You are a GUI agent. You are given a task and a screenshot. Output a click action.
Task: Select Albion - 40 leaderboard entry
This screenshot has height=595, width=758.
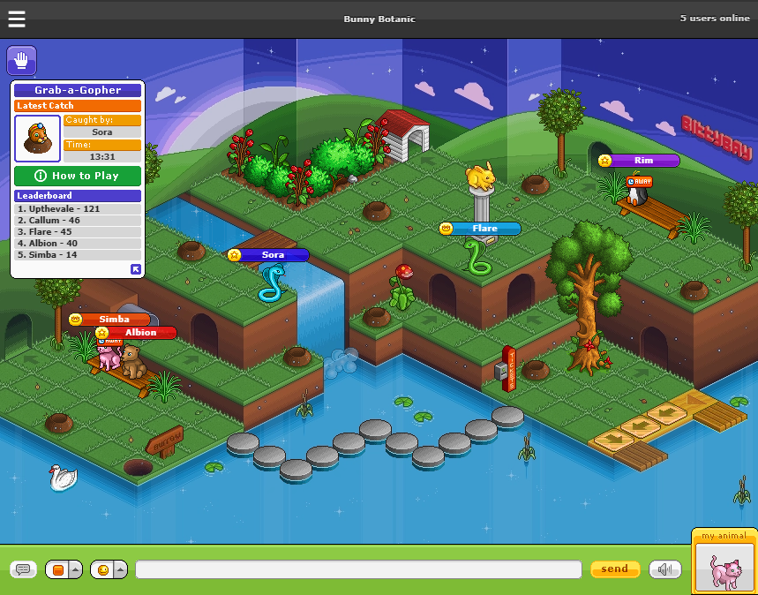coord(78,244)
